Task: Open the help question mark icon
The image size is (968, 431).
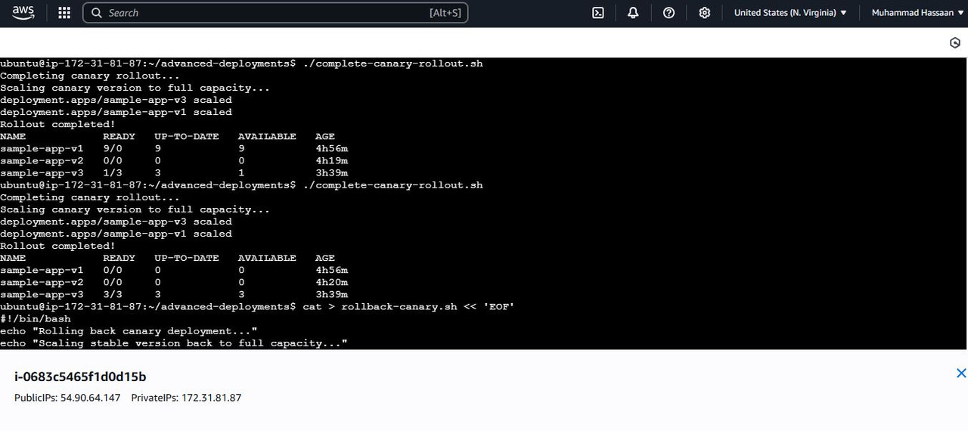Action: click(x=669, y=13)
